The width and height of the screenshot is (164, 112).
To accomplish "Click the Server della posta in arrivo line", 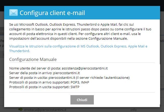I will (x=44, y=73).
